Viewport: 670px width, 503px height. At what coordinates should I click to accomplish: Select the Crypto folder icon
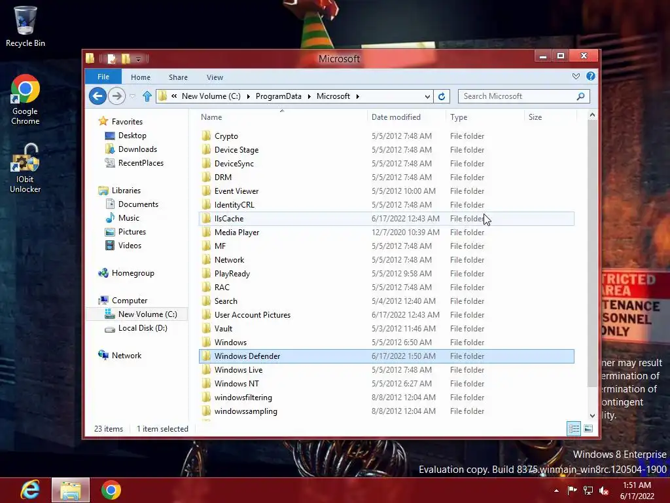tap(206, 136)
